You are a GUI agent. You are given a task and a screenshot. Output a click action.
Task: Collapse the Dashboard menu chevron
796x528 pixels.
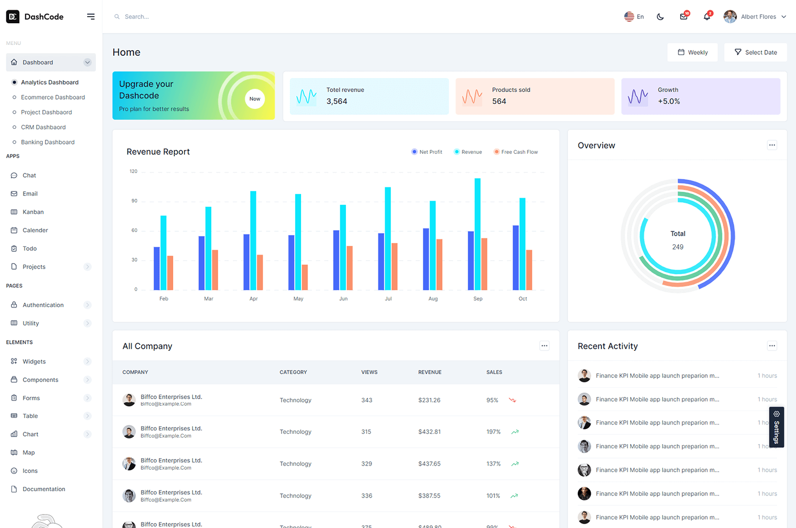coord(87,62)
